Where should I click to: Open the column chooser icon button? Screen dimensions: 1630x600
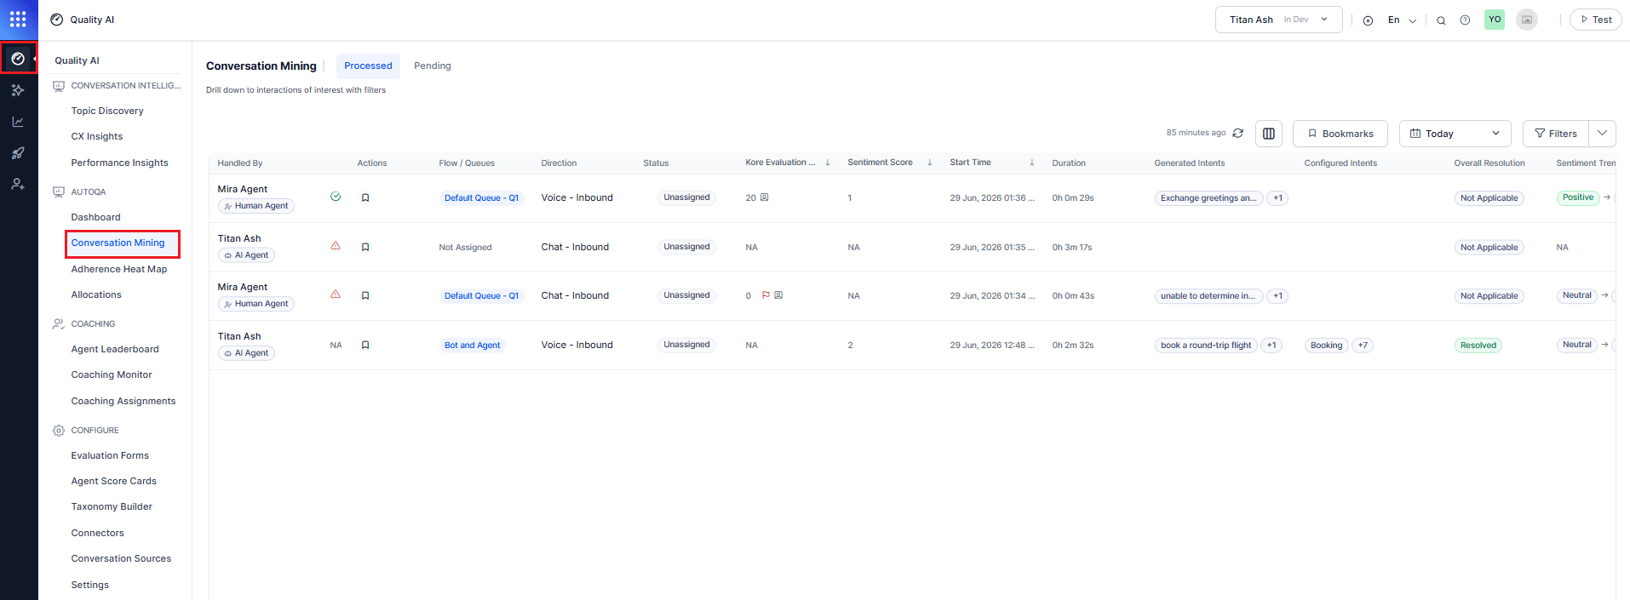pyautogui.click(x=1269, y=134)
